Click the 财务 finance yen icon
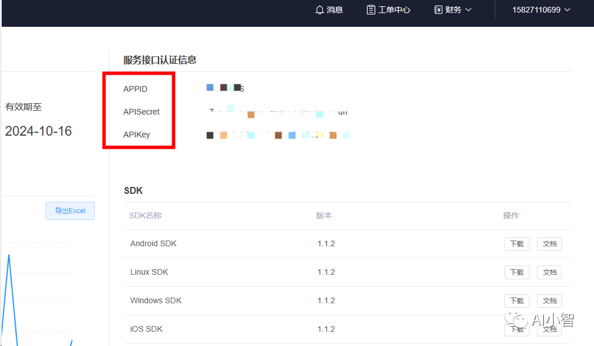This screenshot has width=594, height=346. [x=438, y=10]
